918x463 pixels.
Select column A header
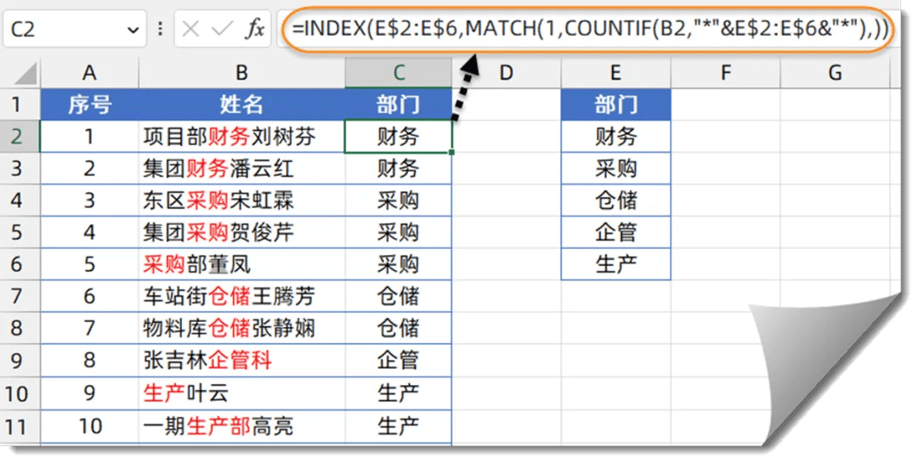89,73
